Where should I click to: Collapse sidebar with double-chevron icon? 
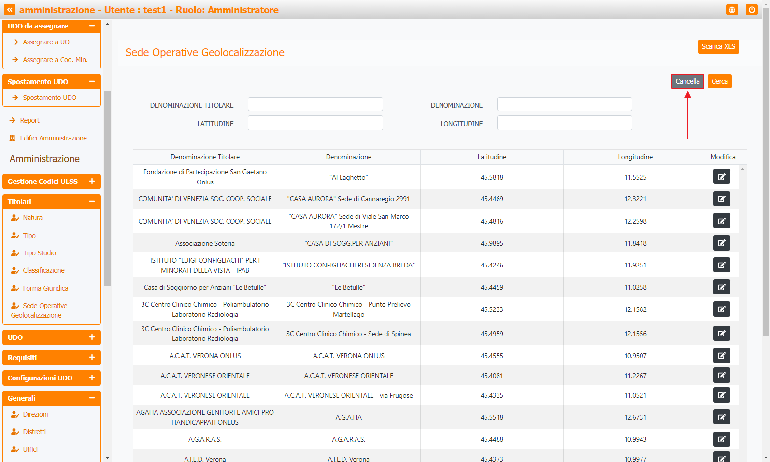(x=10, y=10)
